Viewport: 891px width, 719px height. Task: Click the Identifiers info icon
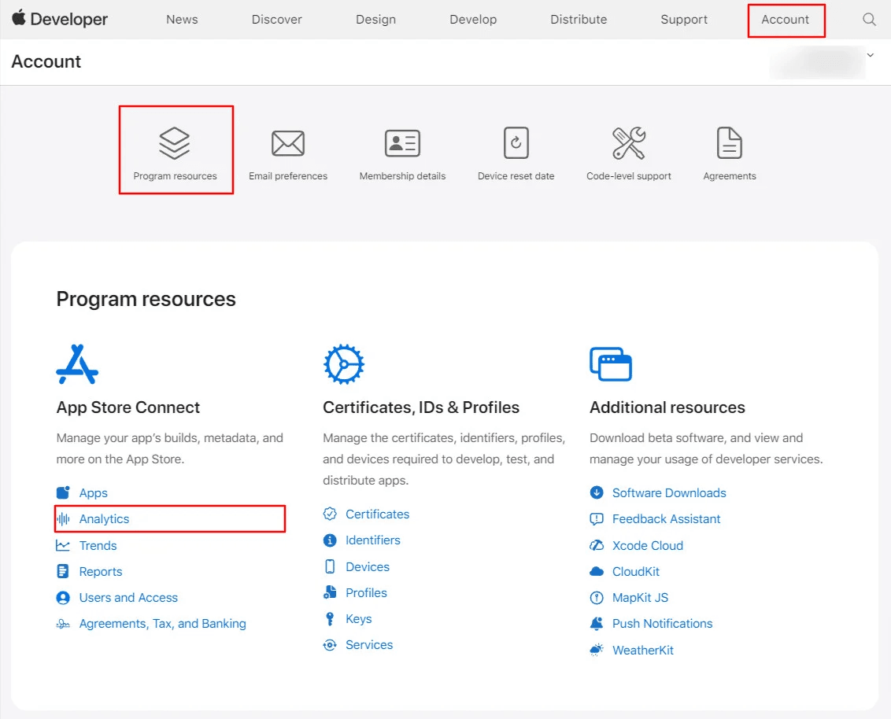click(x=330, y=540)
